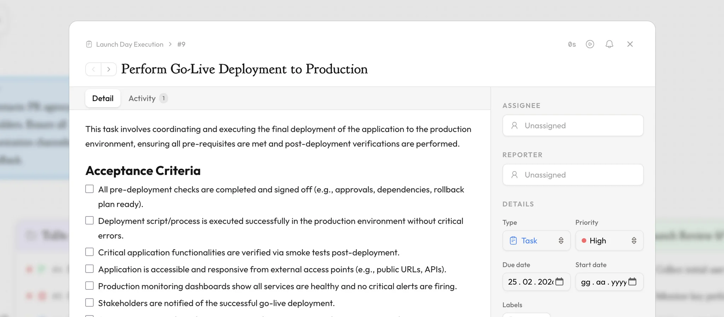This screenshot has width=724, height=317.
Task: Check the production monitoring dashboards criterion
Action: pos(89,286)
